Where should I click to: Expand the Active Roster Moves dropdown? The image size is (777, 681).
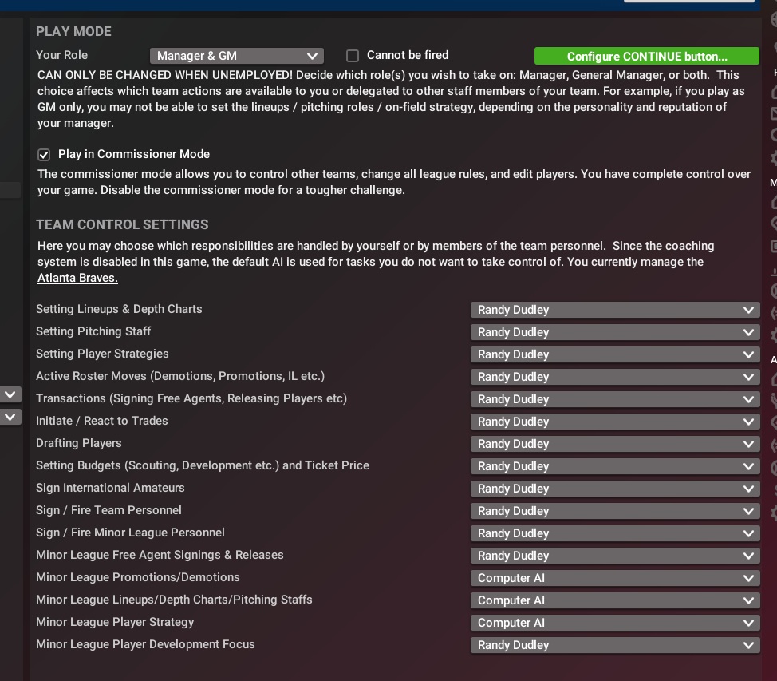(614, 377)
